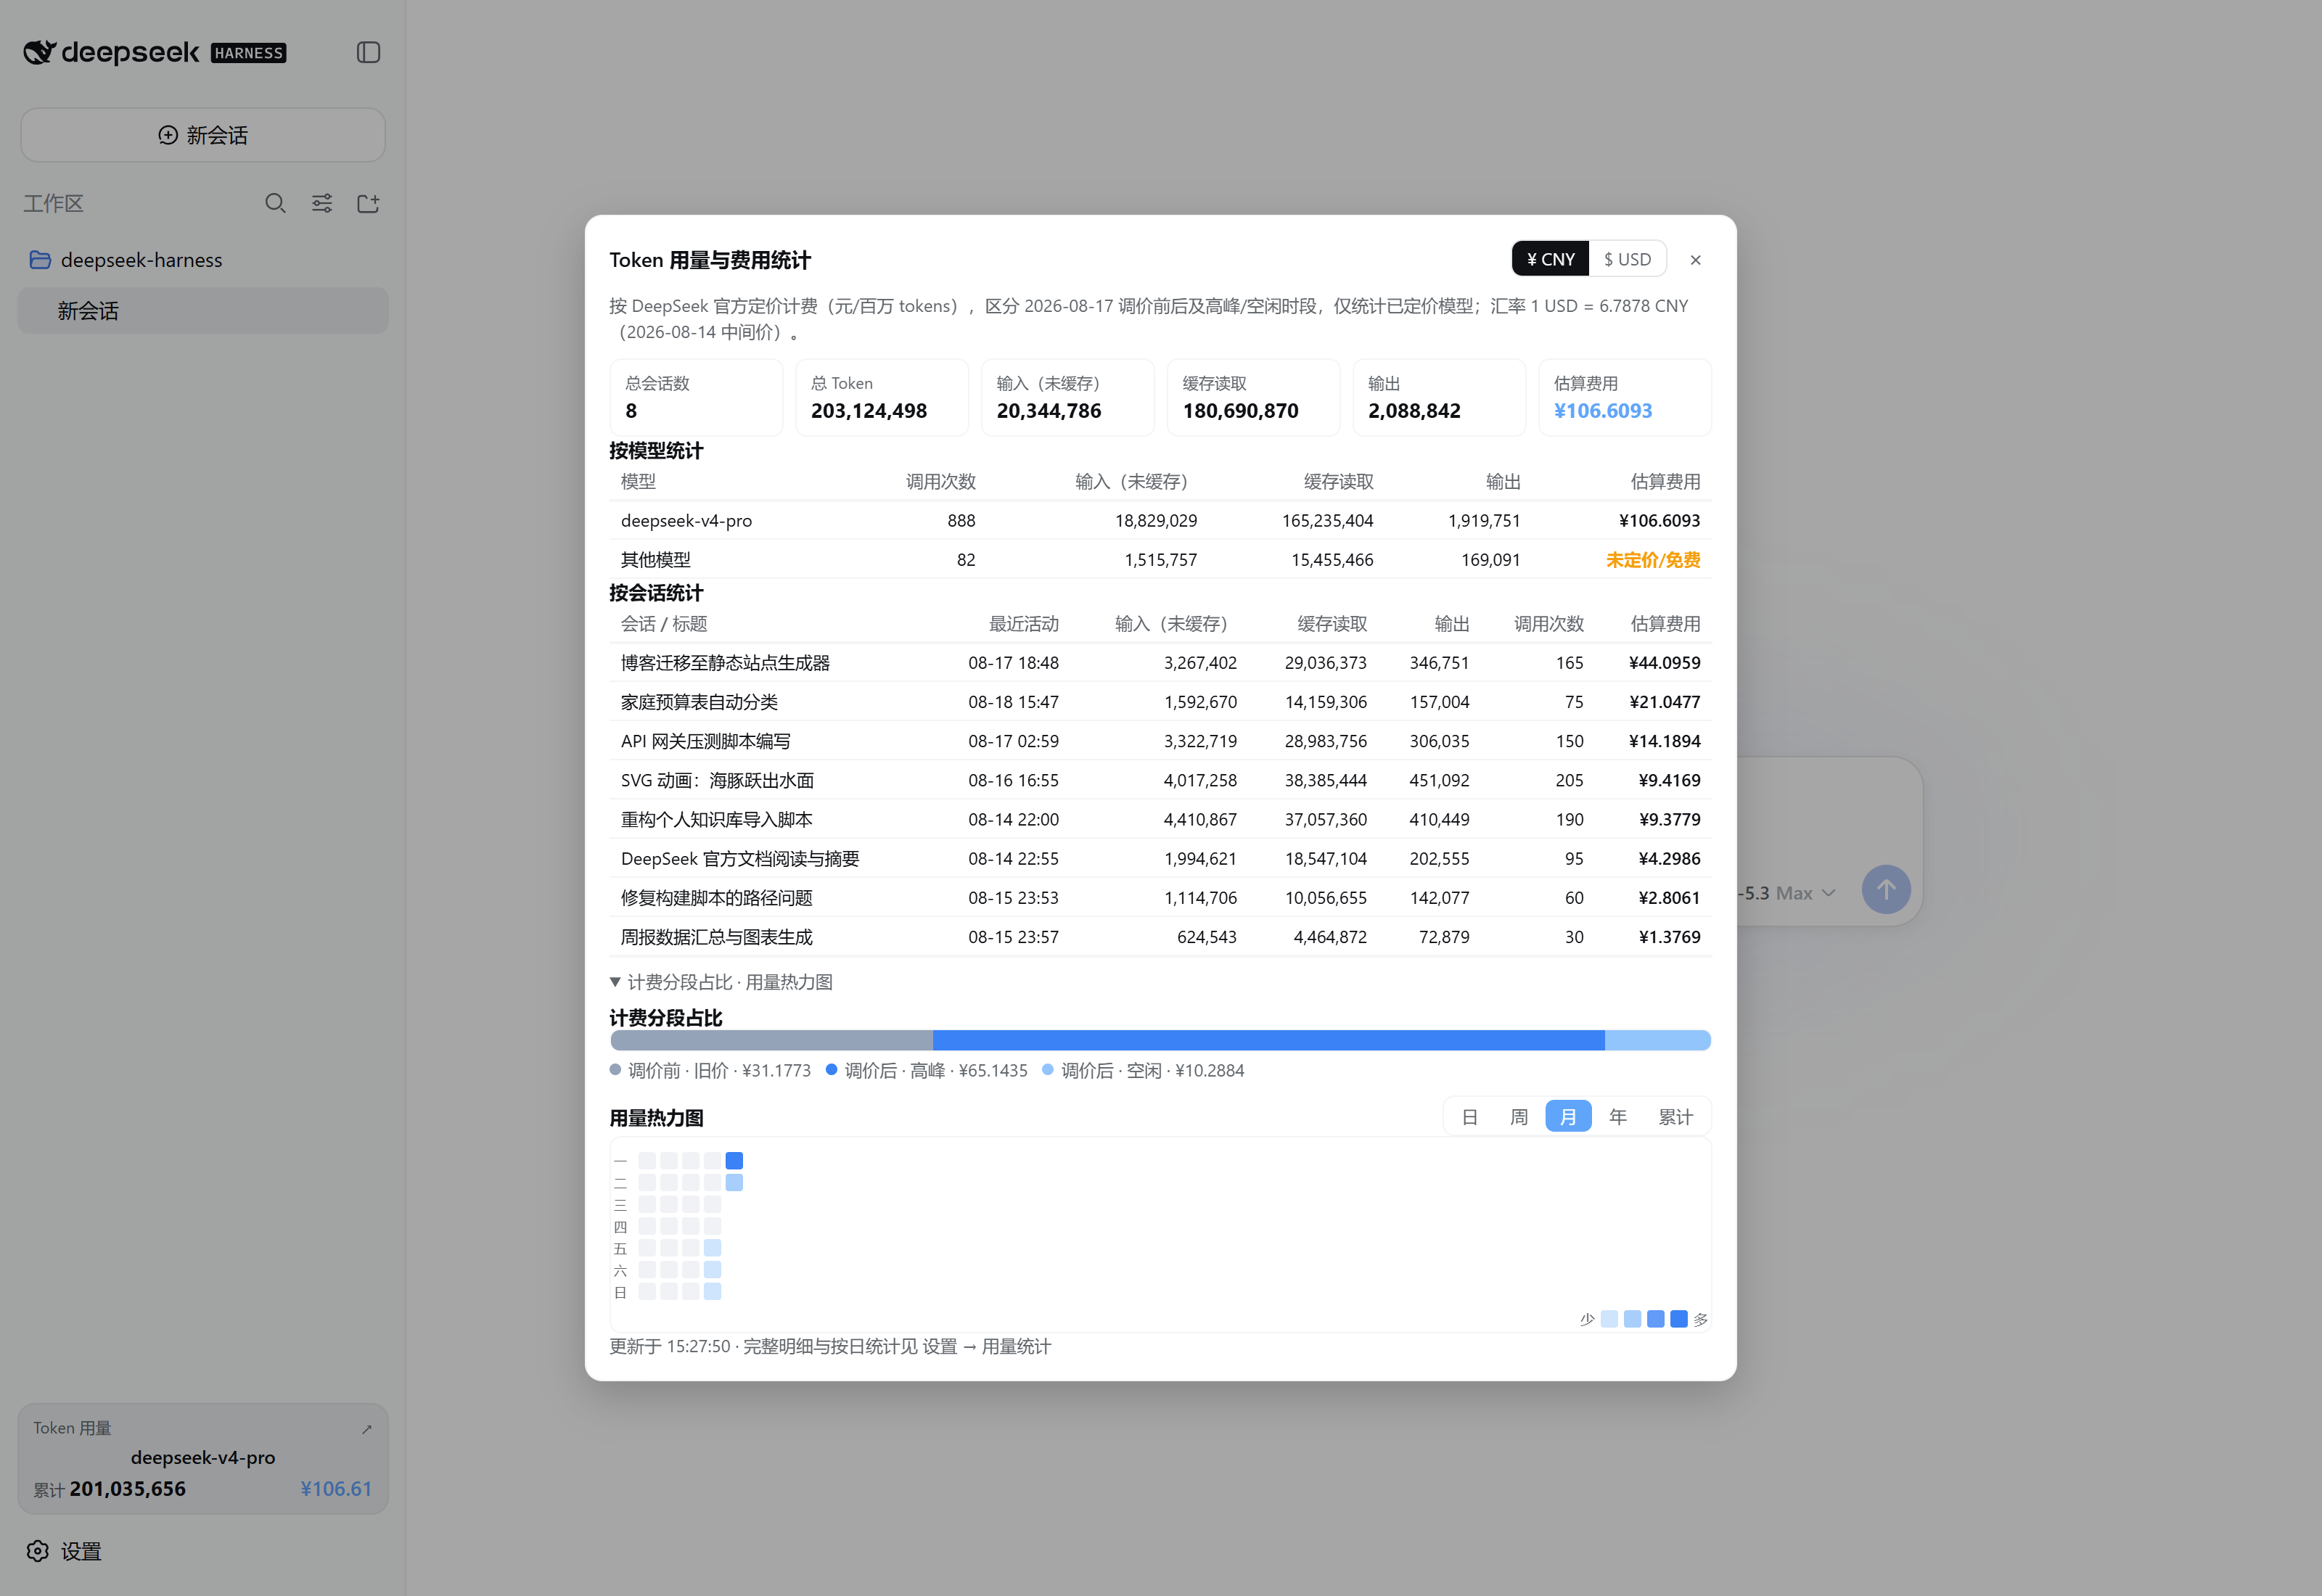Open the deepseek-harness workspace
The width and height of the screenshot is (2322, 1596).
click(203, 260)
